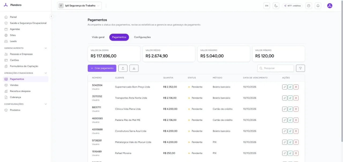Select Pagamentos in the sidebar
343x162 pixels.
(25, 79)
